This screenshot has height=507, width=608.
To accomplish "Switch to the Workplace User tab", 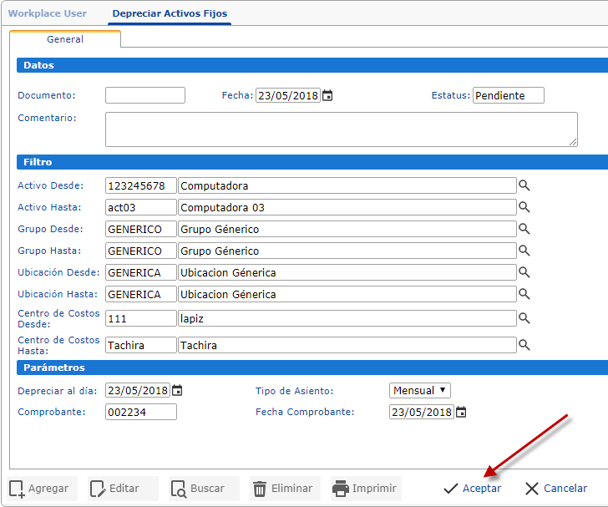I will pyautogui.click(x=48, y=13).
